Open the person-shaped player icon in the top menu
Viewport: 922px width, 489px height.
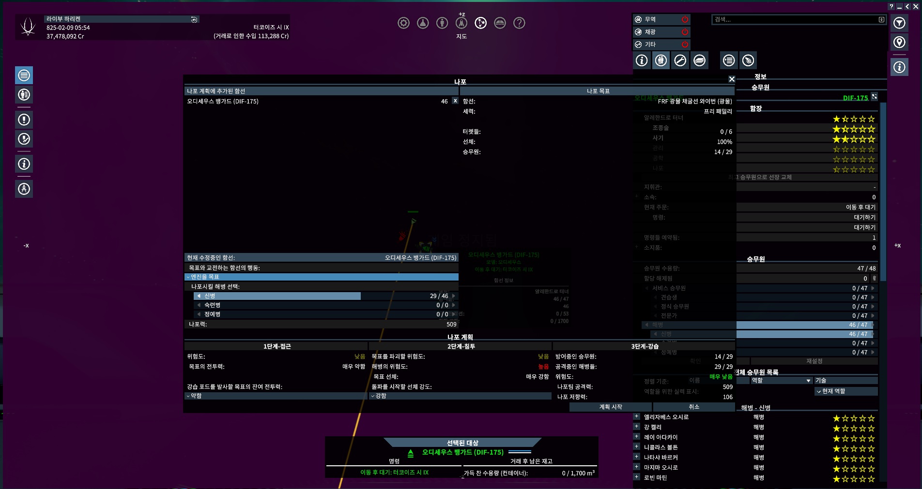[442, 23]
